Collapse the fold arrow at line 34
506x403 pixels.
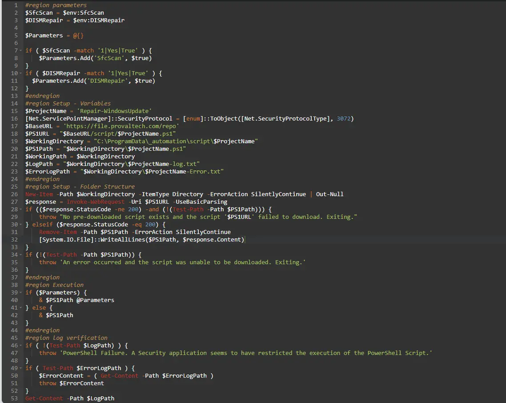click(x=20, y=255)
